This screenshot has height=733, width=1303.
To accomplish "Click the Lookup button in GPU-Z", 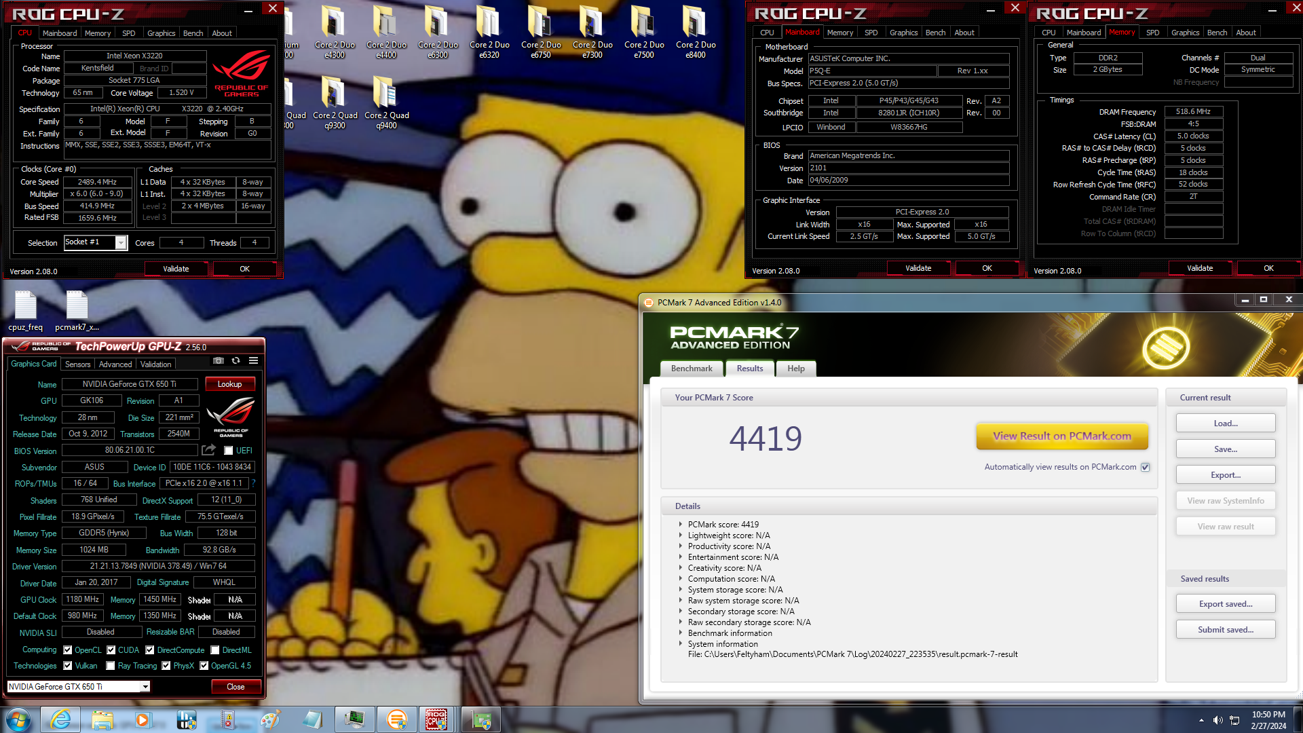I will 229,384.
